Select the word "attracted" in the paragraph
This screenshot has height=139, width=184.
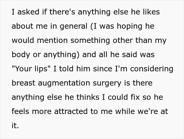[71, 111]
